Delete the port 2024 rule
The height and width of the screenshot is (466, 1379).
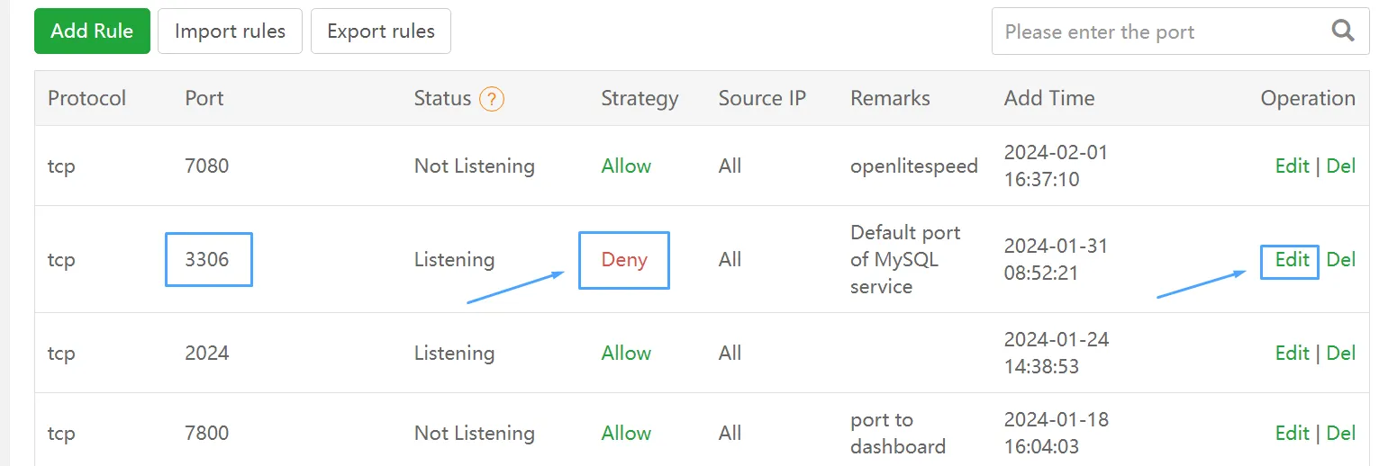(1340, 353)
